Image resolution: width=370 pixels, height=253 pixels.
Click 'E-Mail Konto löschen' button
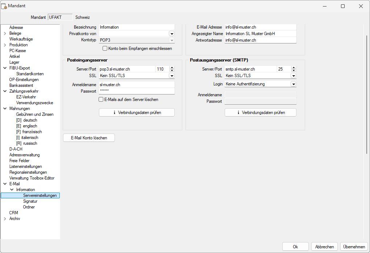(89, 138)
